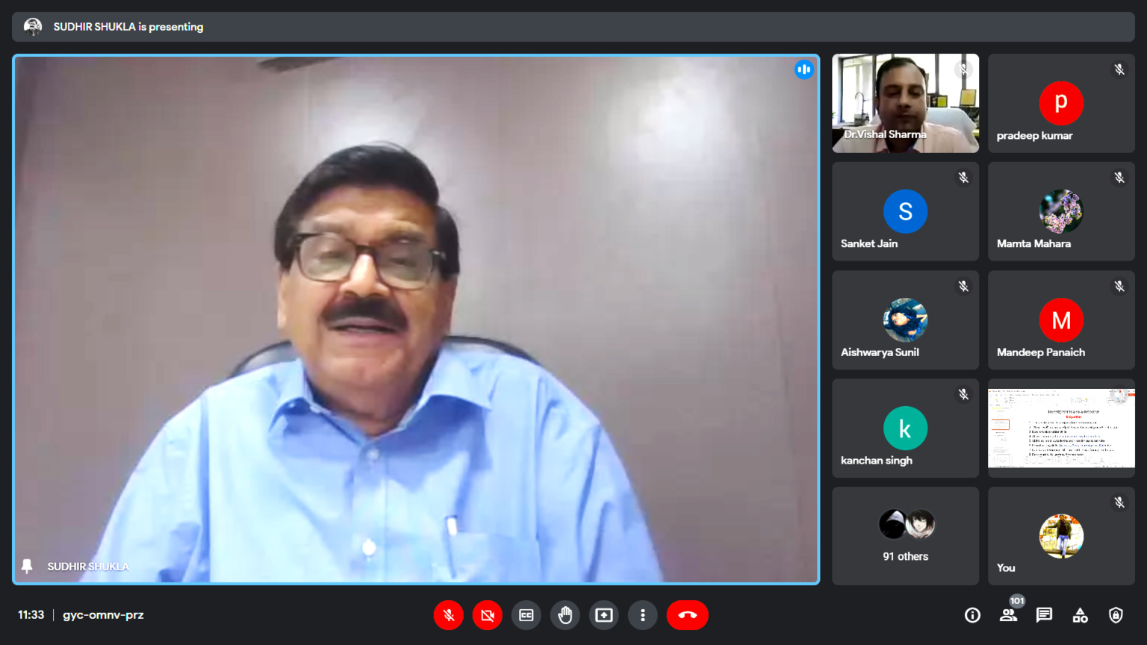Click the pin icon beside SUDHIR SHUKLA

point(27,567)
